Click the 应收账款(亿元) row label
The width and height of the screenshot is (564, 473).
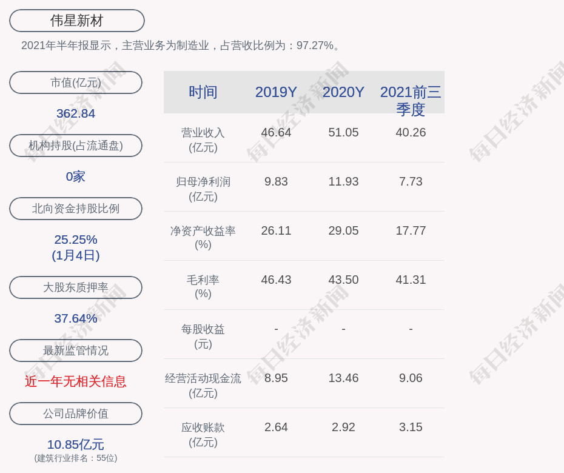pos(203,435)
